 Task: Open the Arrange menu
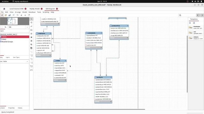(18, 12)
